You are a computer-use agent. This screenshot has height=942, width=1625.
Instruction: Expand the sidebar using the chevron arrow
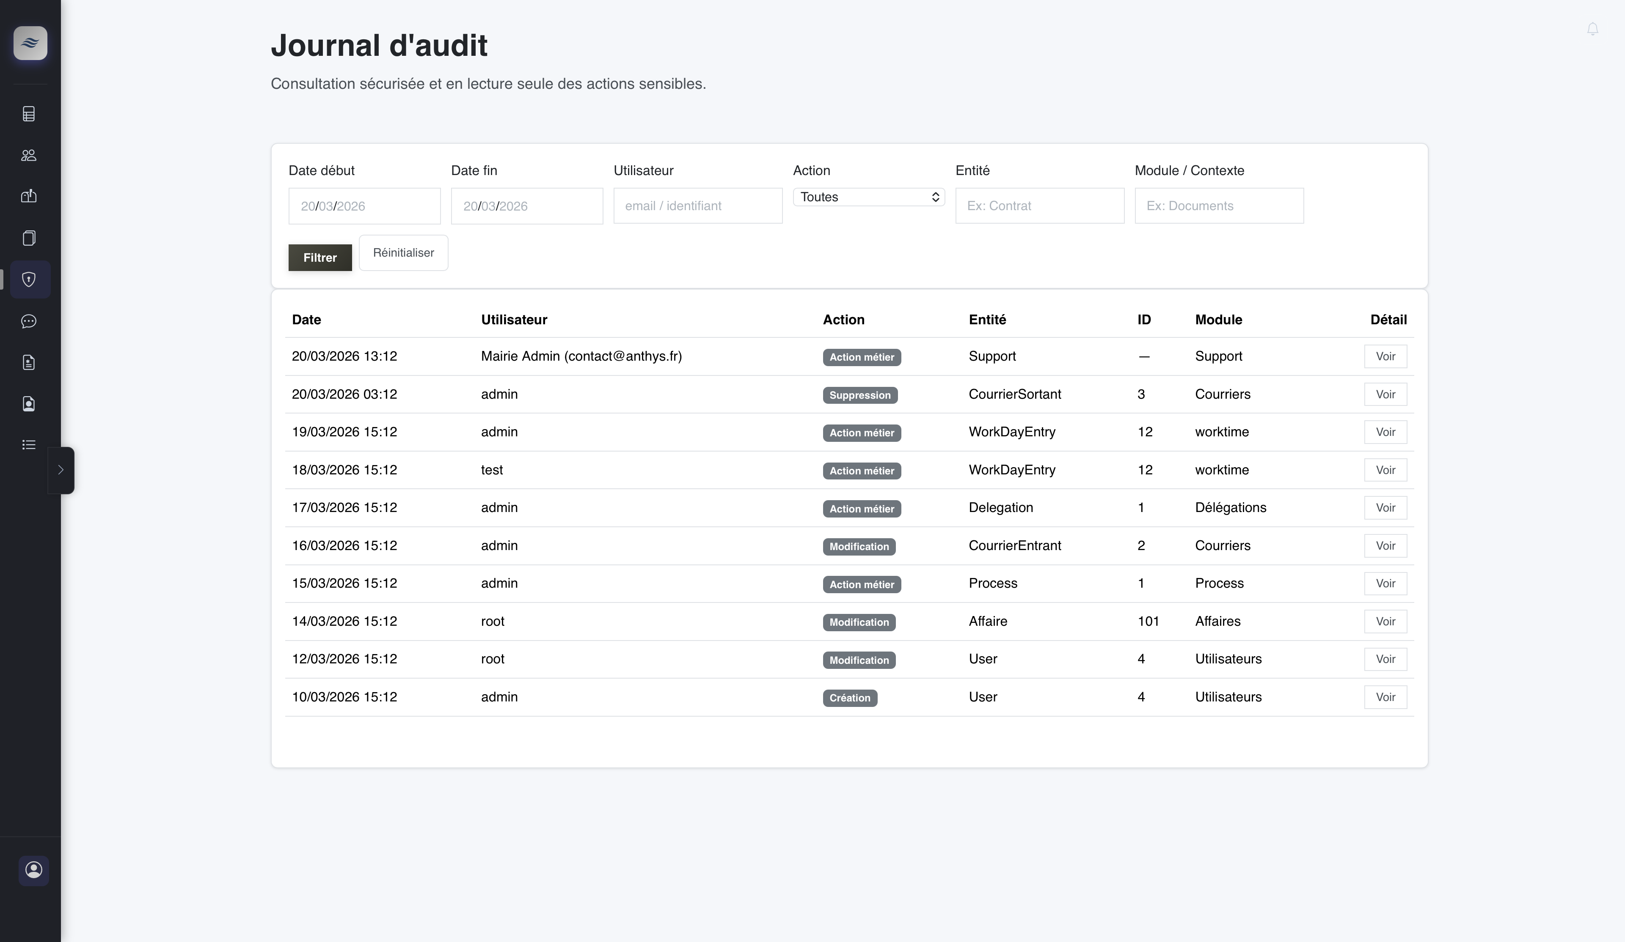click(61, 470)
